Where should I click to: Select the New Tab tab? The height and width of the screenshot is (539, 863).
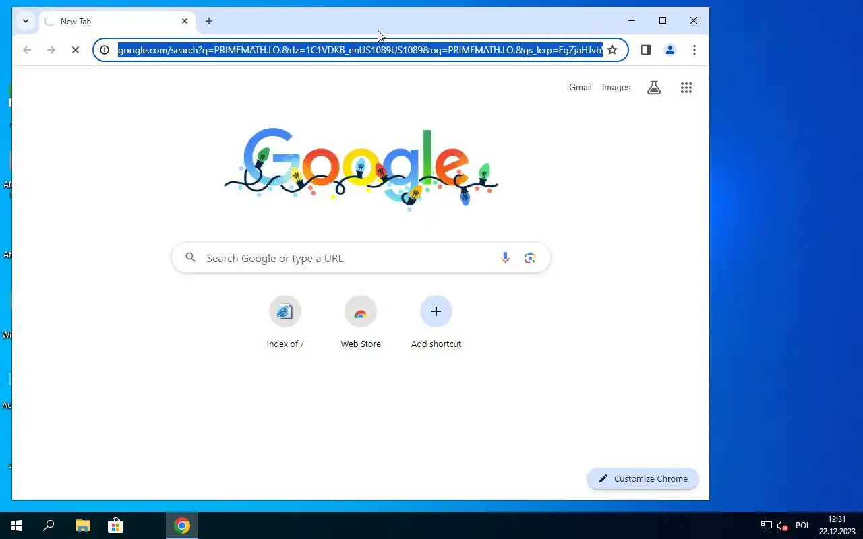pos(116,22)
